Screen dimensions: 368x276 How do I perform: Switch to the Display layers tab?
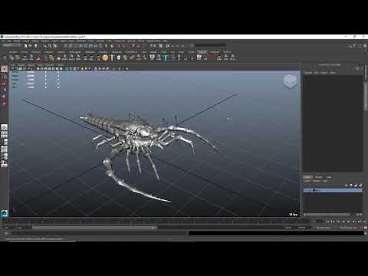point(307,177)
